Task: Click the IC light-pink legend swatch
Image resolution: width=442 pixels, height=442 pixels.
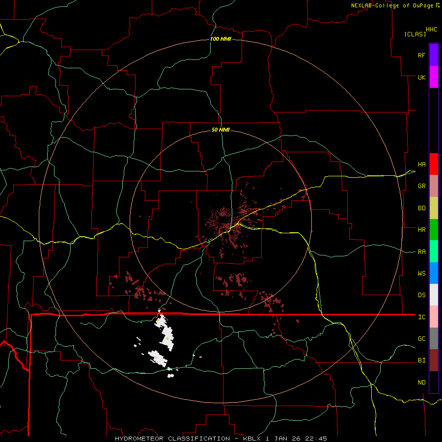Action: pyautogui.click(x=434, y=317)
